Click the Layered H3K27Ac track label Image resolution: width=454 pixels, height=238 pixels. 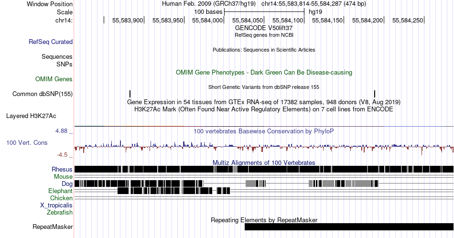click(x=31, y=116)
